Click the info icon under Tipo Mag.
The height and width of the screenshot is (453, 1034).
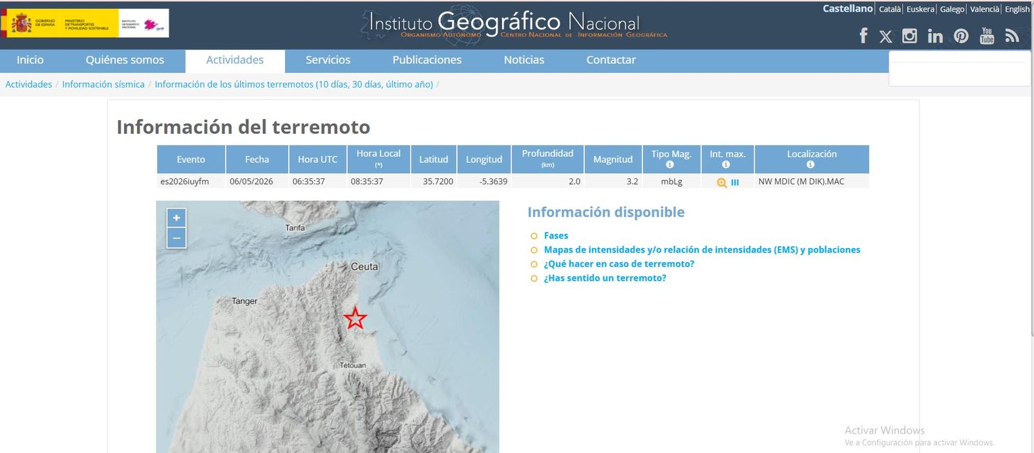pyautogui.click(x=670, y=165)
